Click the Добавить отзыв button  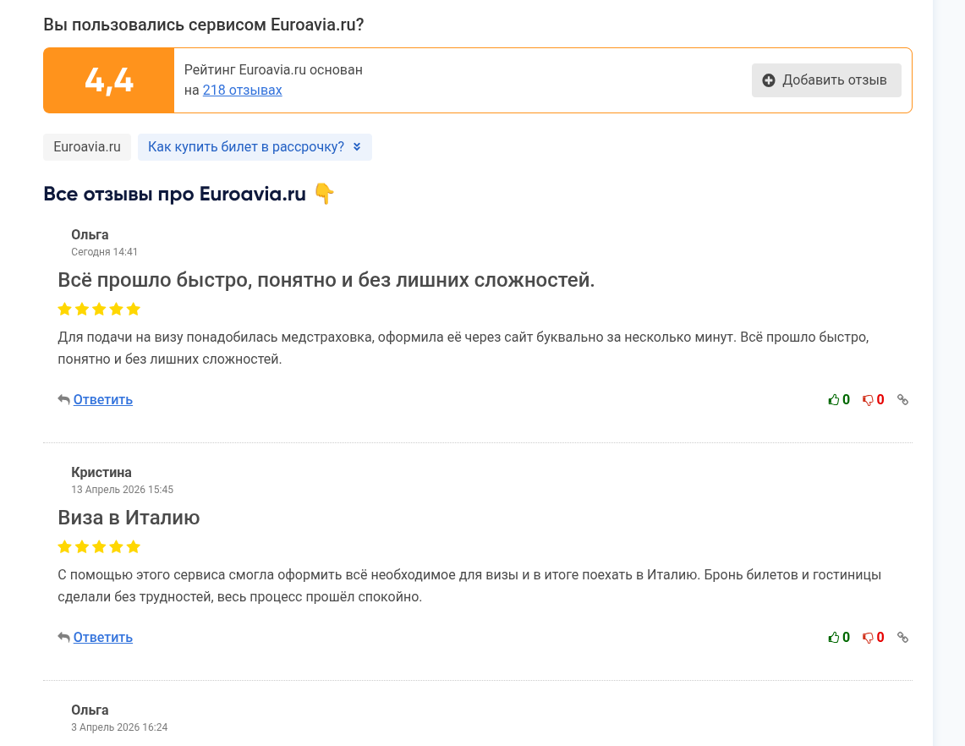[826, 80]
